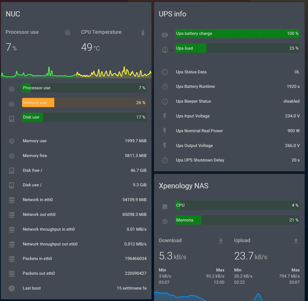
Task: Expand the arrow next to Processor use bar
Action: click(18, 90)
